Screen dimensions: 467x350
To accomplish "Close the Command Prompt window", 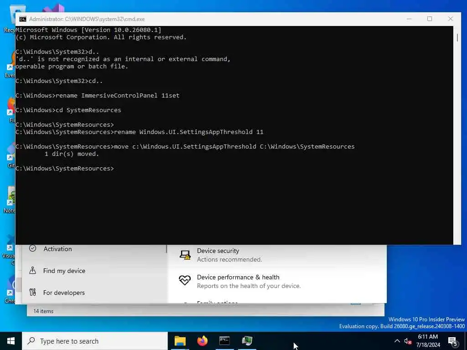I will coord(450,19).
